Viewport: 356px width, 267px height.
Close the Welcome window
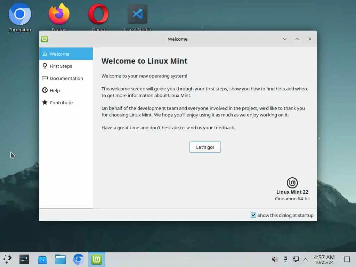click(x=309, y=39)
